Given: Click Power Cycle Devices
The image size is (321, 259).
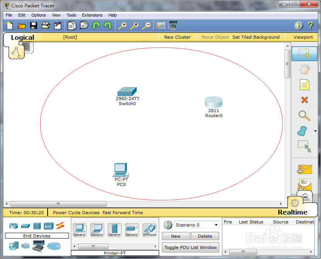Looking at the screenshot, I should pyautogui.click(x=76, y=213).
